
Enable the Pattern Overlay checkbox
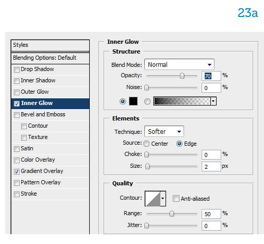[x=16, y=183]
